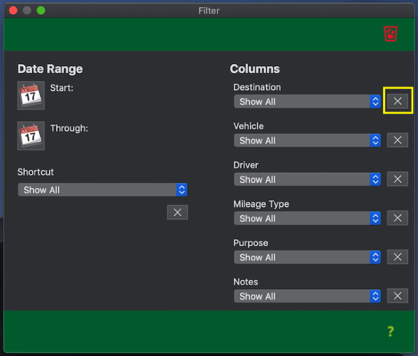418x356 pixels.
Task: Clear the date range Shortcut with X
Action: click(177, 213)
